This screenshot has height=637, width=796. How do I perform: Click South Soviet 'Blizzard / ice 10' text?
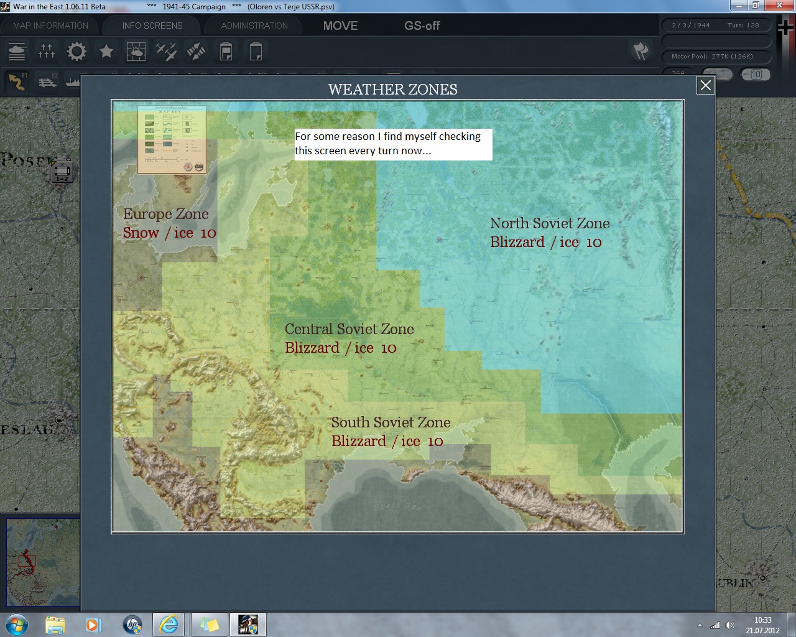(x=387, y=441)
